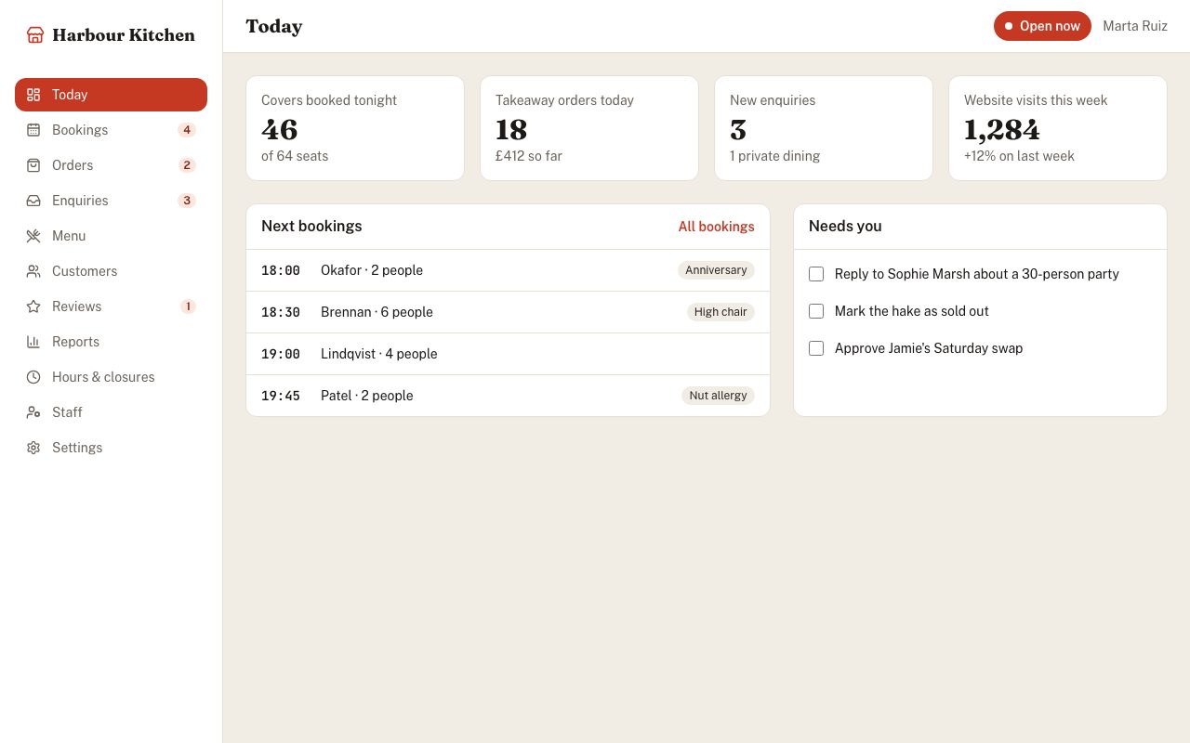Click the Bookings count badge 4
The width and height of the screenshot is (1190, 743).
[x=187, y=130]
